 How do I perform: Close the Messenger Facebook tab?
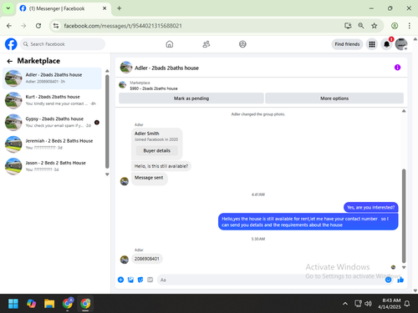pos(104,8)
